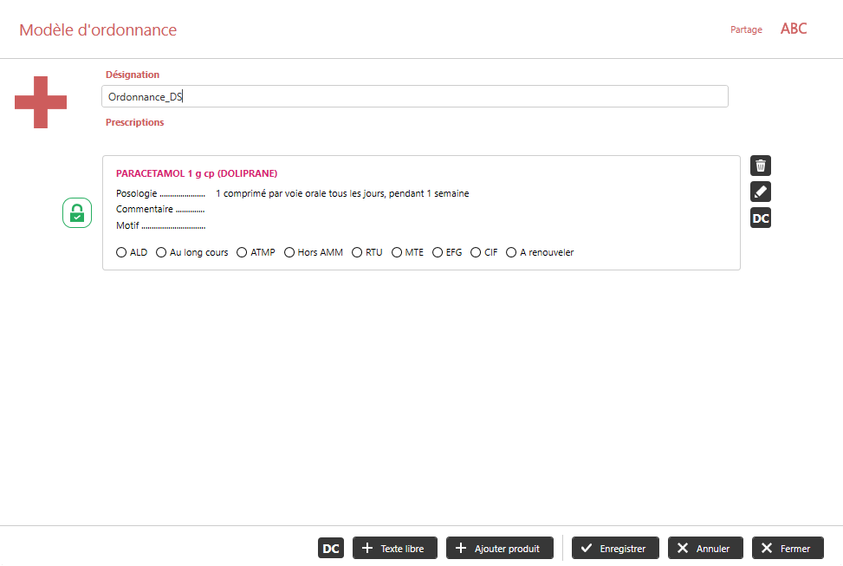Image resolution: width=843 pixels, height=566 pixels.
Task: Choose the RTU radio button
Action: [358, 253]
